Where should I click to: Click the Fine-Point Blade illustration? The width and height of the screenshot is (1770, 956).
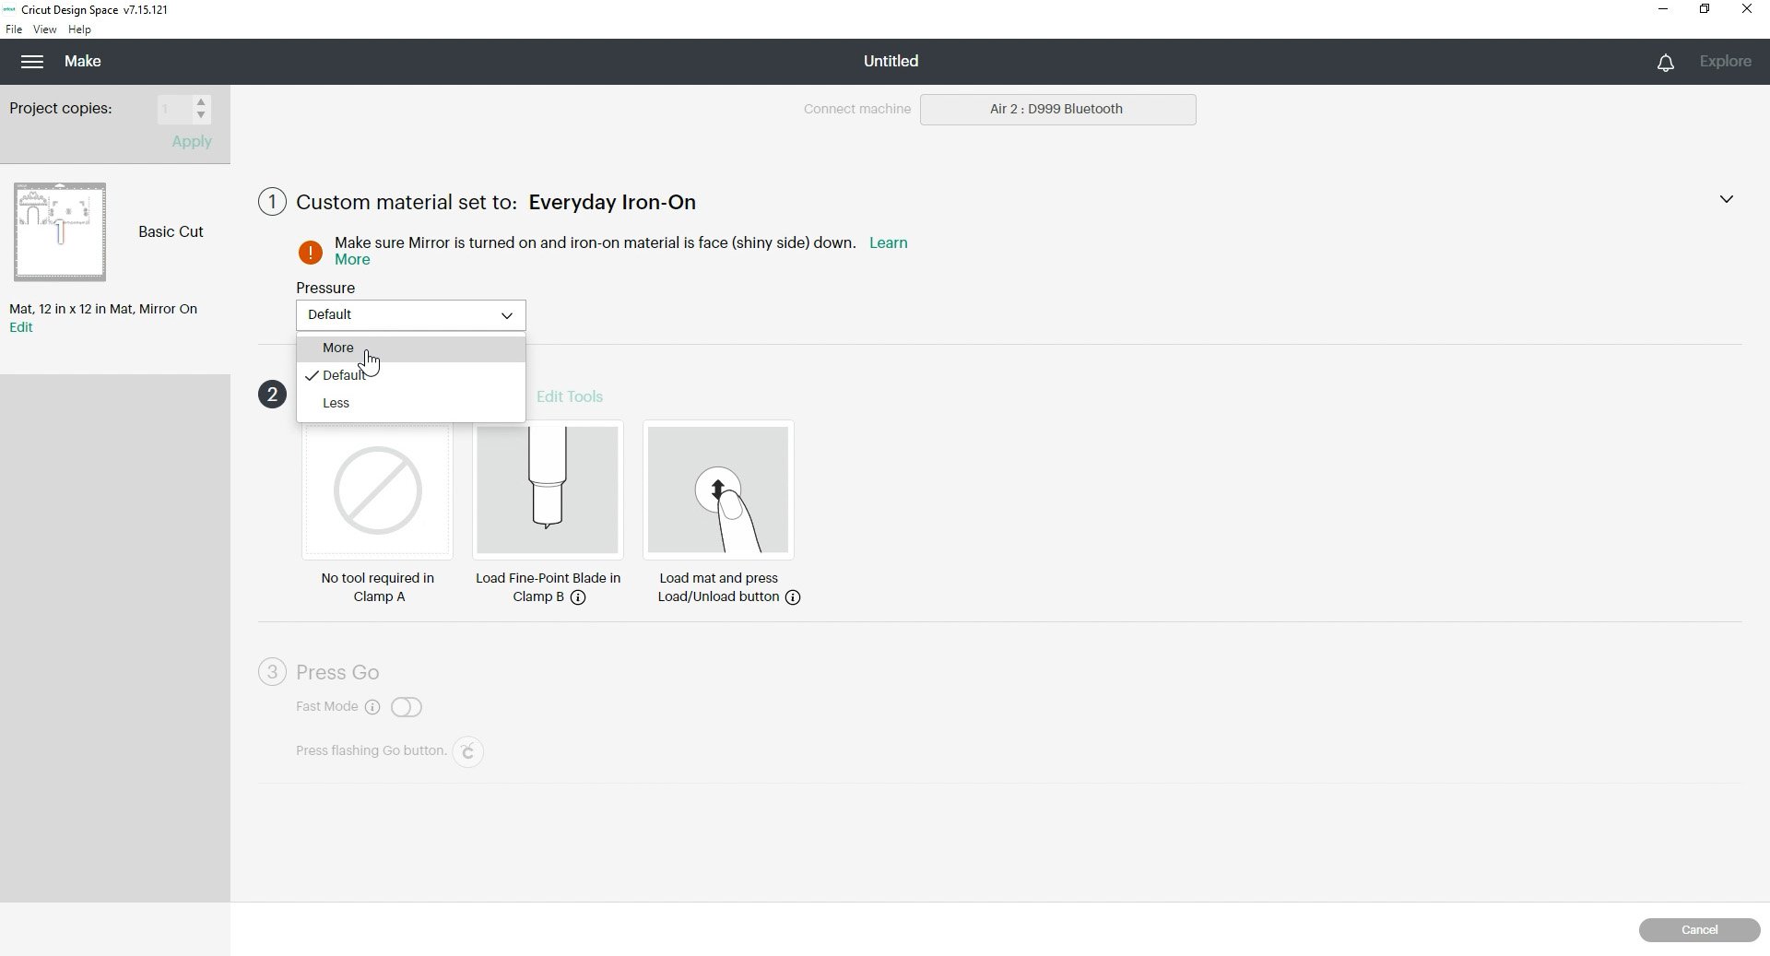click(548, 490)
